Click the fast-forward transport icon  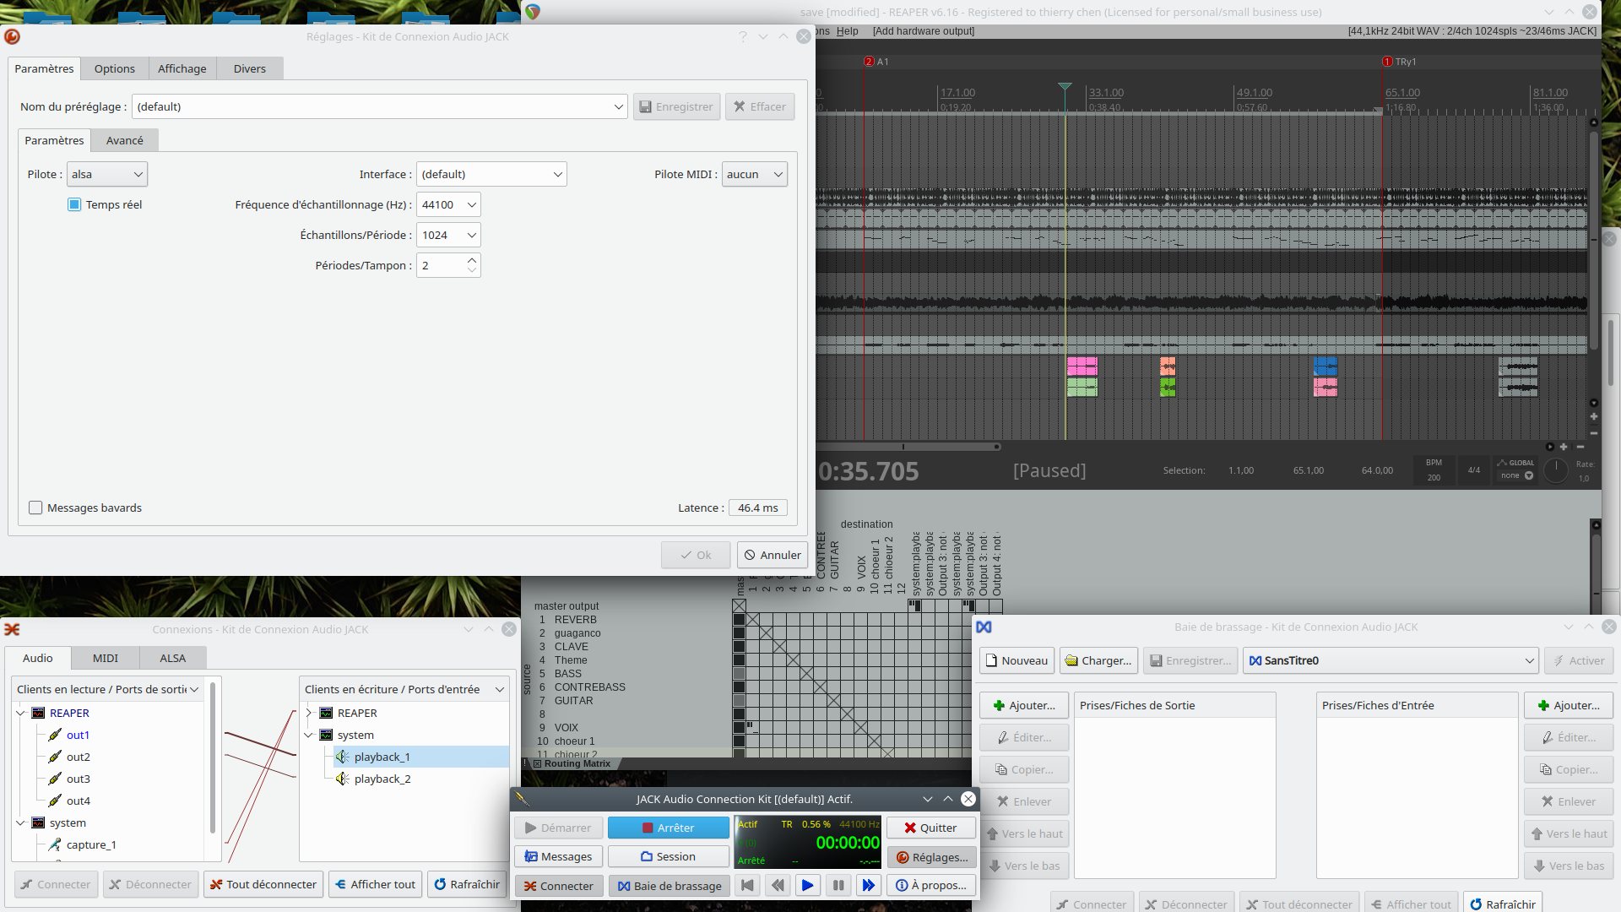(868, 885)
